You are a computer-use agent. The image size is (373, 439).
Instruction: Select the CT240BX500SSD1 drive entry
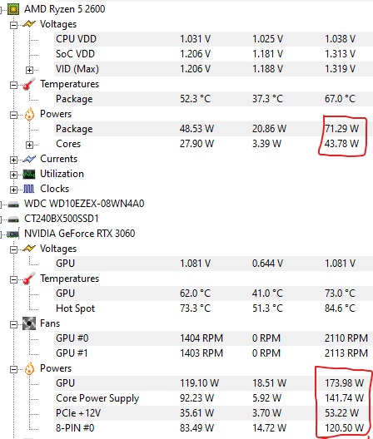click(x=62, y=219)
